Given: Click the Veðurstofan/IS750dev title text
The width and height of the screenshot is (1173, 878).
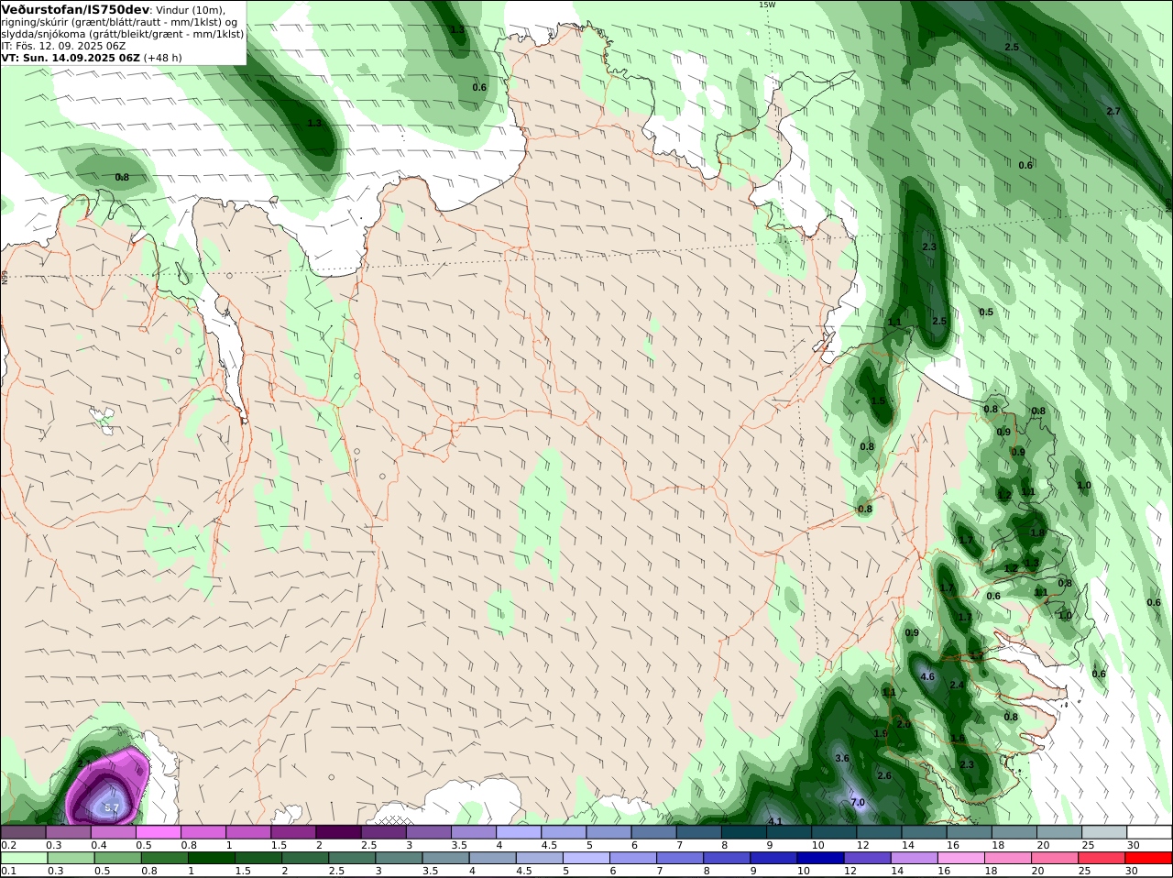Looking at the screenshot, I should coord(76,9).
